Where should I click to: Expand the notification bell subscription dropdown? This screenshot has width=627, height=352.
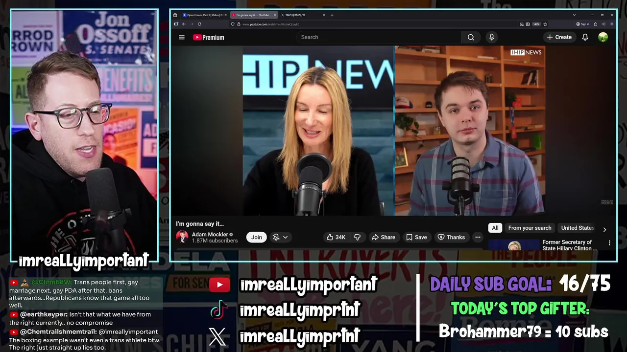280,237
